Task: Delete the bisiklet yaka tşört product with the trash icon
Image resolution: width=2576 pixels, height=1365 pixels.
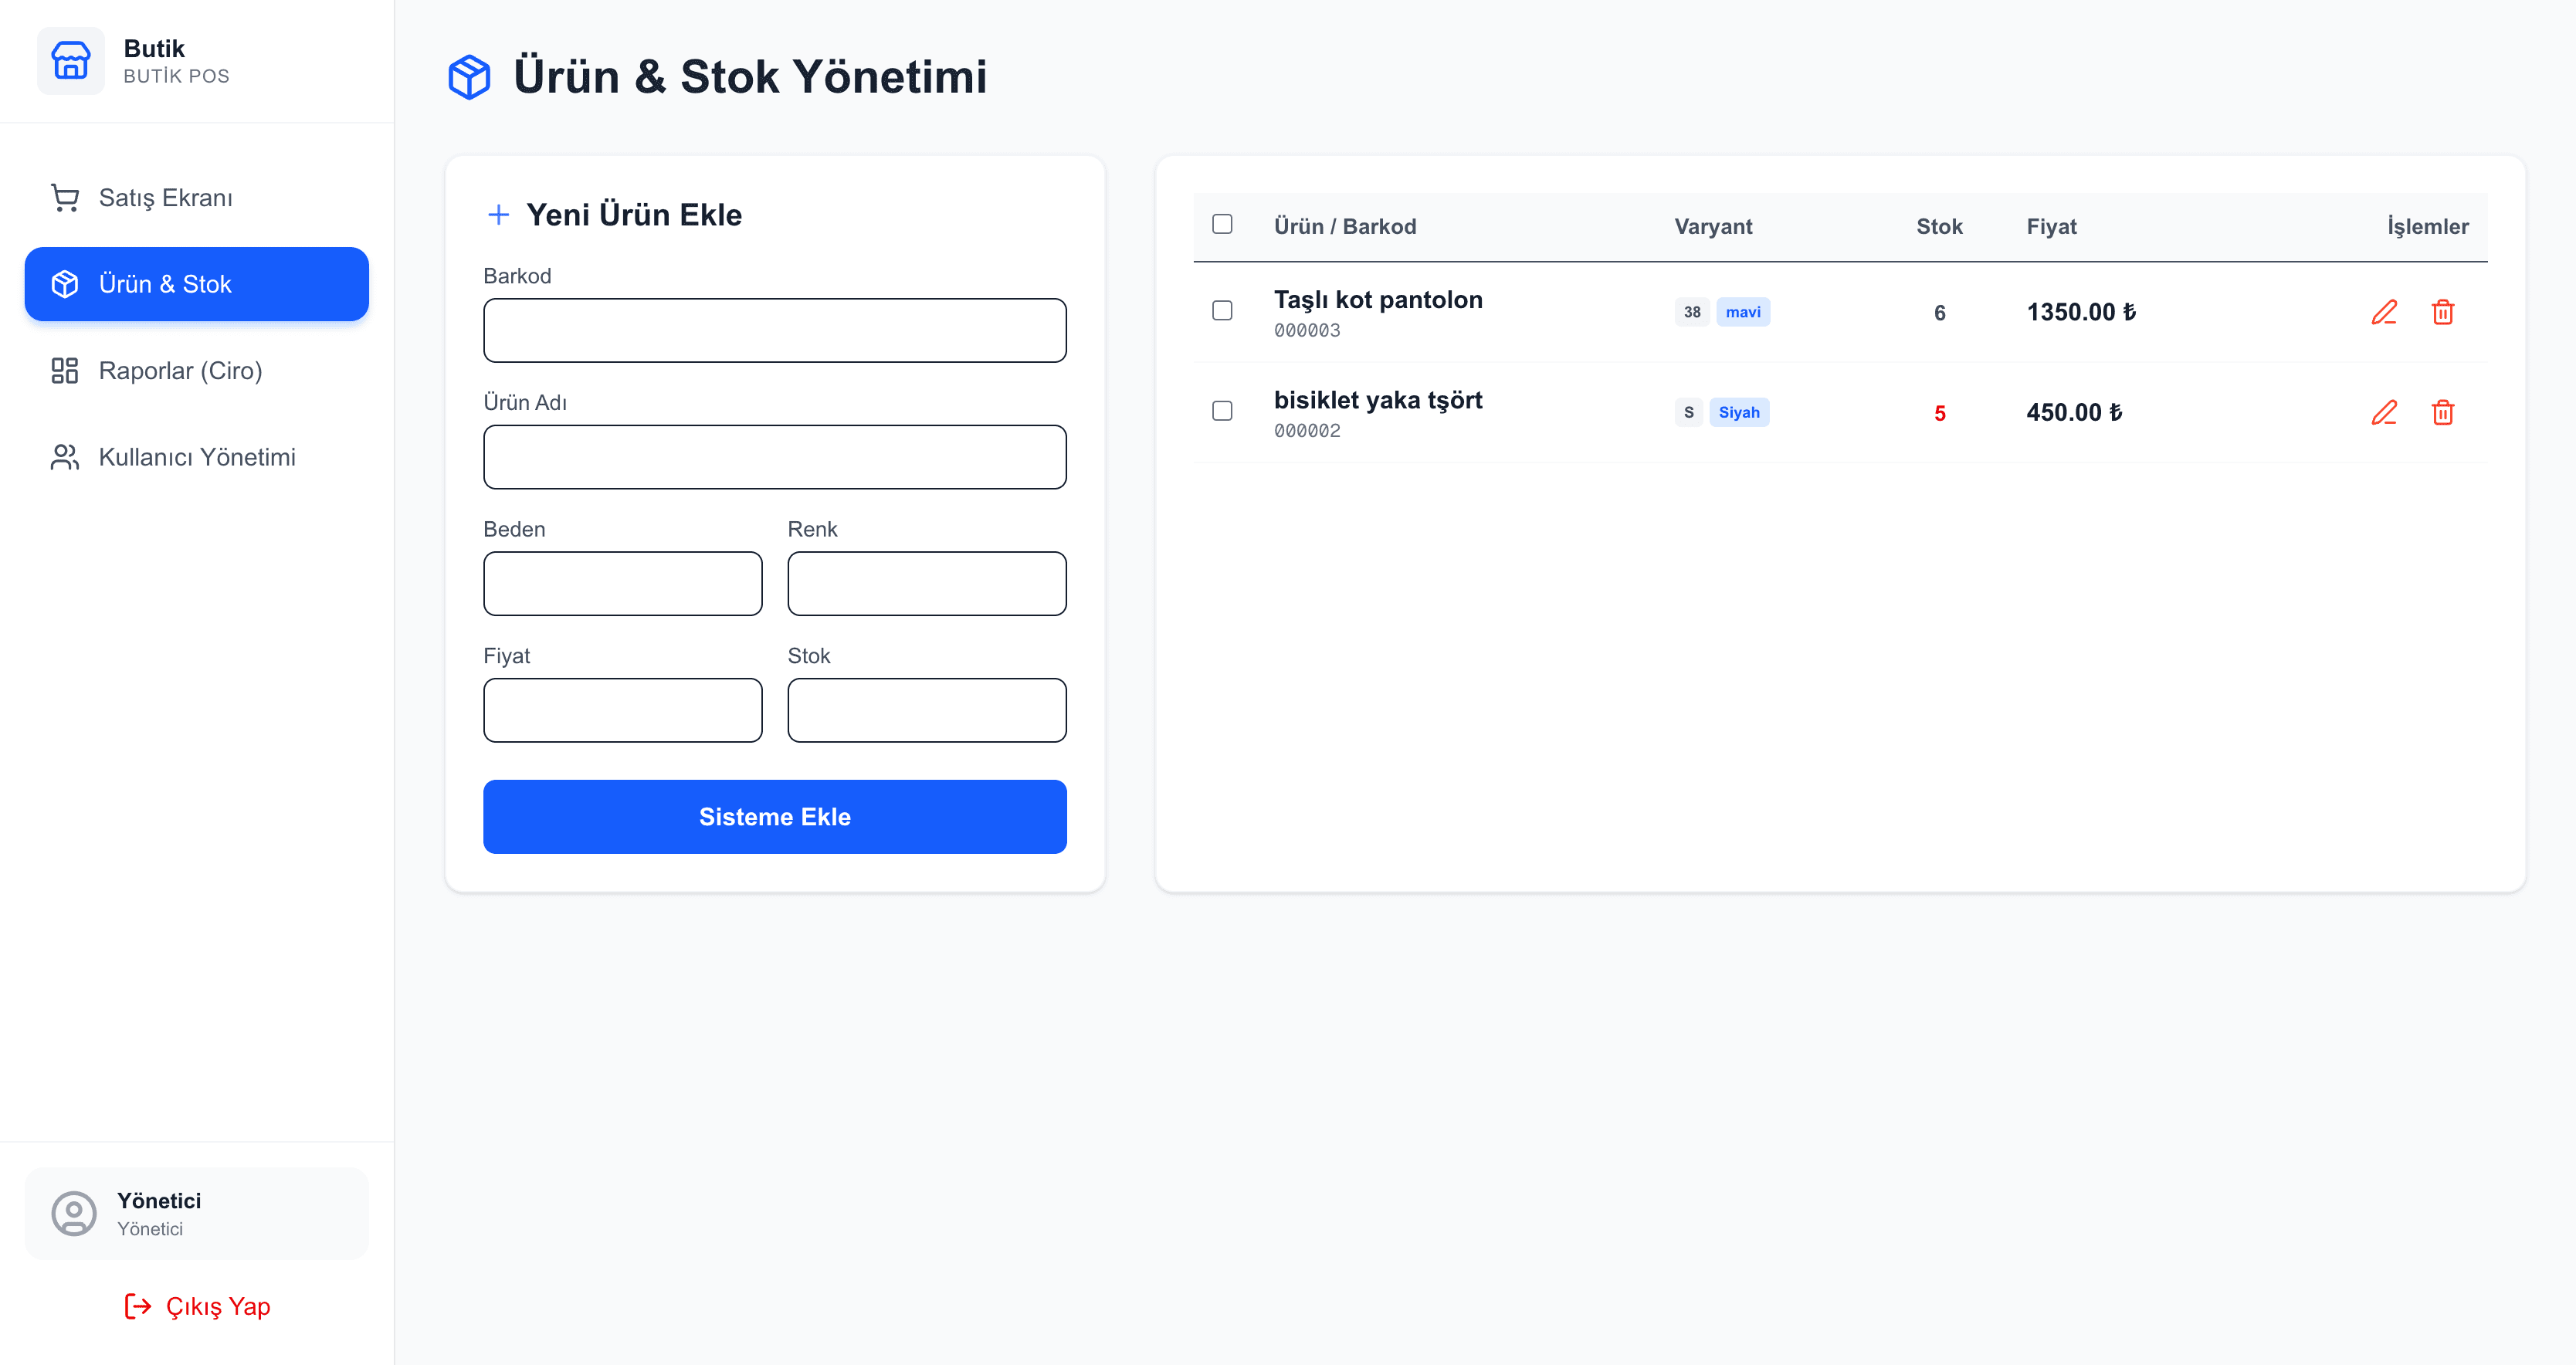Action: point(2443,412)
